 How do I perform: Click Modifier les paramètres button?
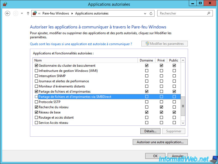[x=165, y=44]
